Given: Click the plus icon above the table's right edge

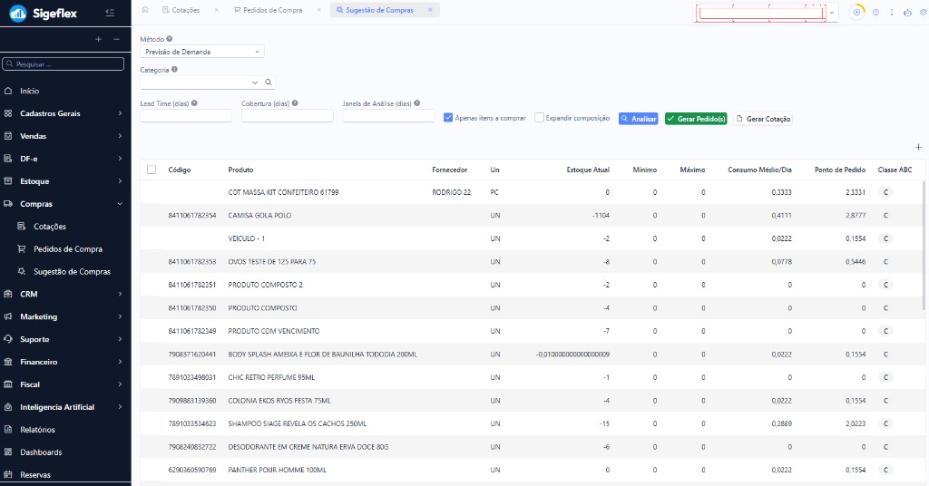Looking at the screenshot, I should 918,147.
